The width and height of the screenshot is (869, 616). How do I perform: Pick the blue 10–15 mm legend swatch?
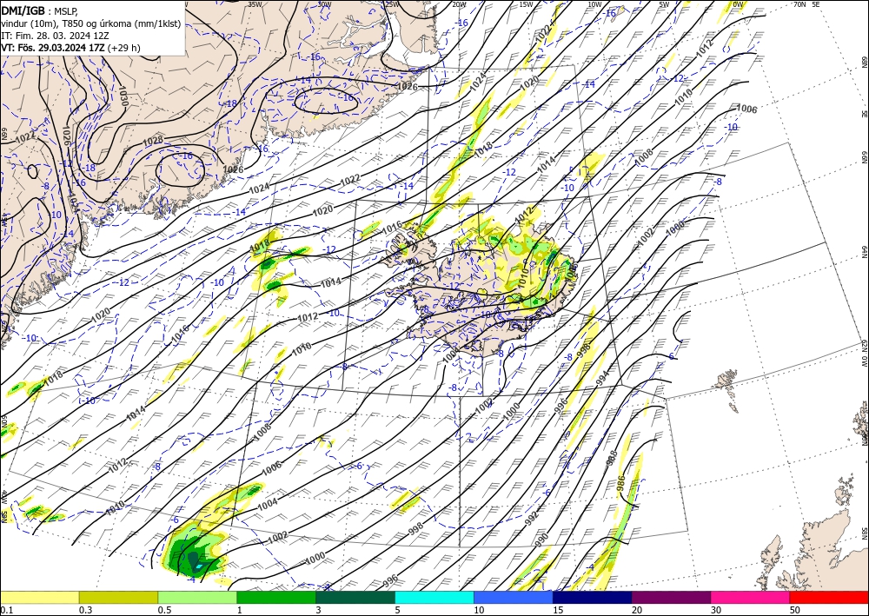(x=514, y=597)
